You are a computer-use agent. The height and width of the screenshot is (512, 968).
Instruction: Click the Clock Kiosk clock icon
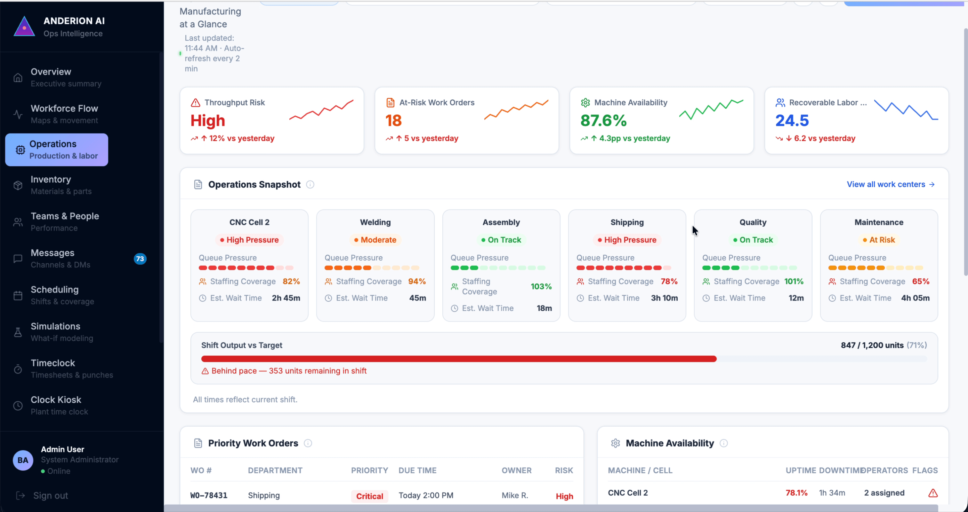pos(18,406)
